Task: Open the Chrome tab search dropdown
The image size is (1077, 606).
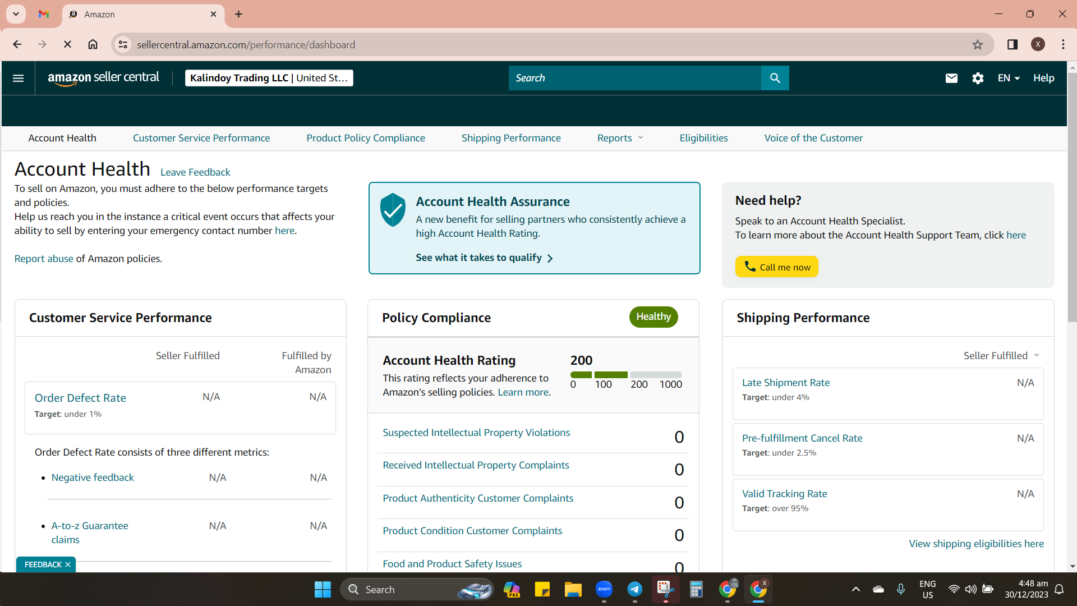Action: 16,14
